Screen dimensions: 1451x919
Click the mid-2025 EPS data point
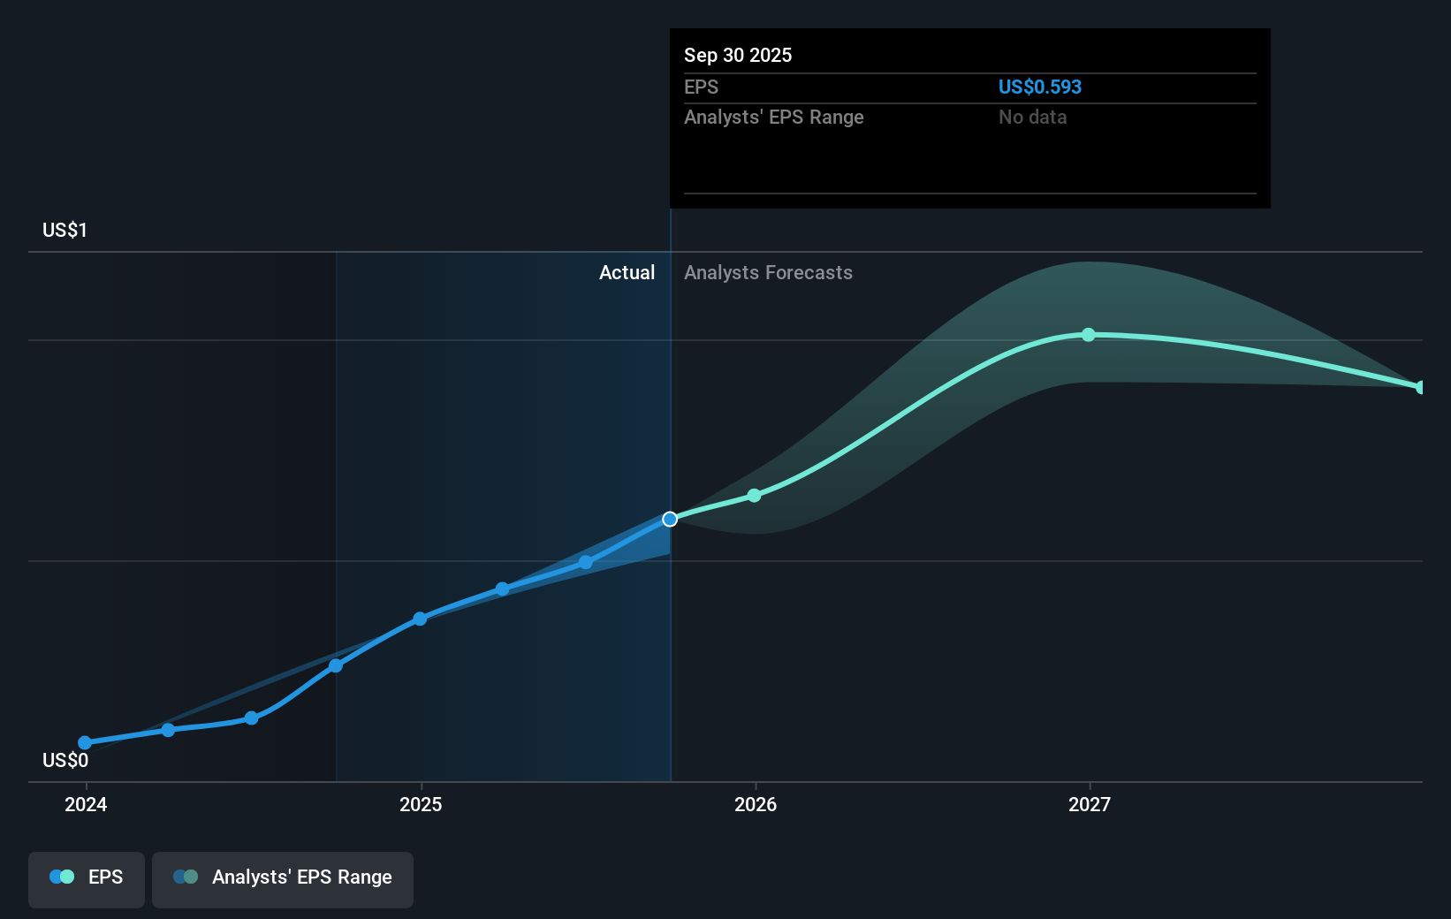503,589
